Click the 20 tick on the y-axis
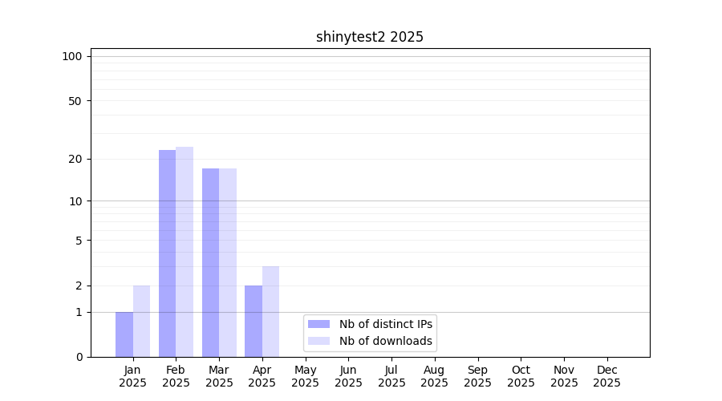 pos(75,159)
